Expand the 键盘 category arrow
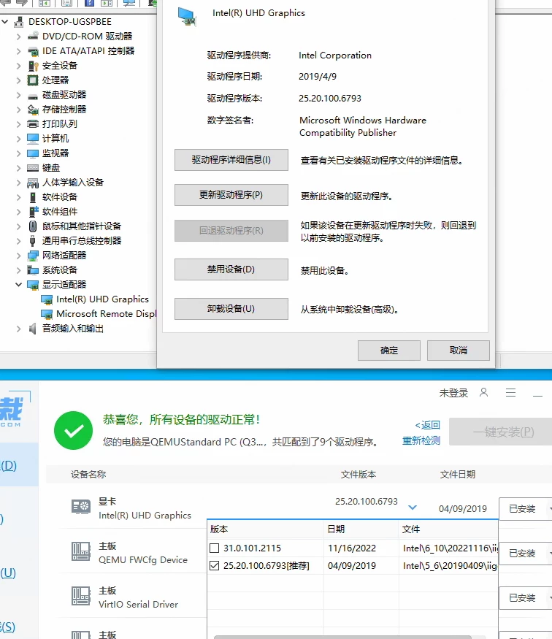 (x=18, y=168)
